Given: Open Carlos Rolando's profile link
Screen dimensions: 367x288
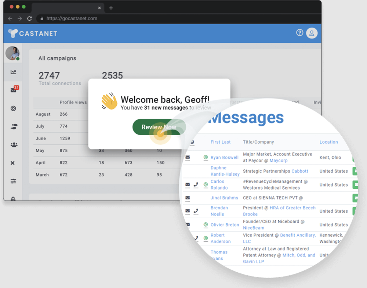Looking at the screenshot, I should [219, 184].
